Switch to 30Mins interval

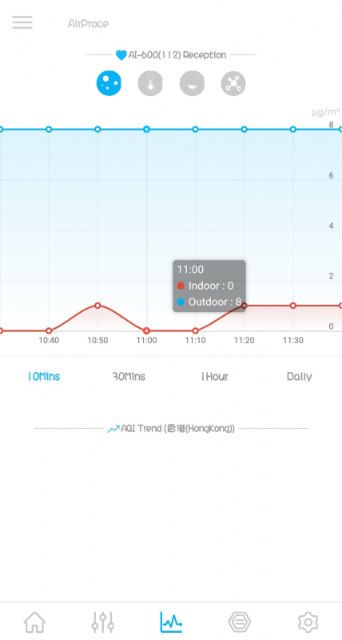click(x=129, y=376)
